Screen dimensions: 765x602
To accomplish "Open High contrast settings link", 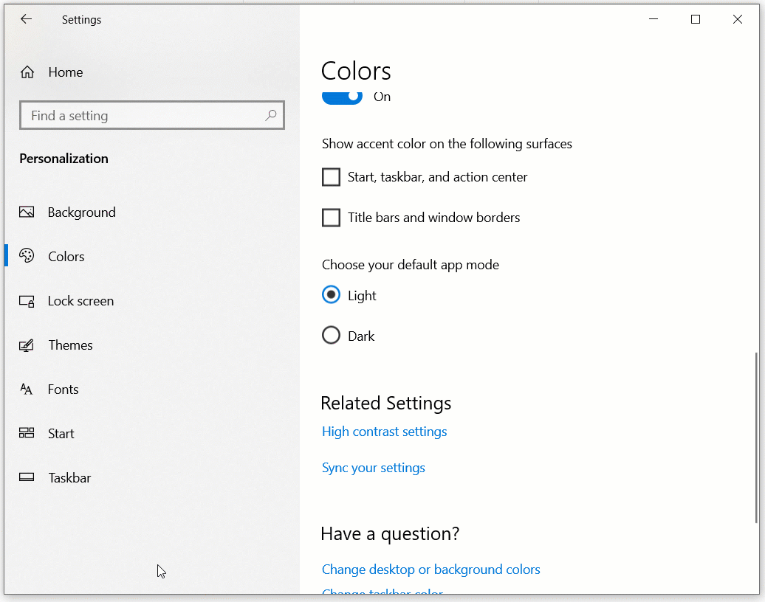I will (384, 432).
